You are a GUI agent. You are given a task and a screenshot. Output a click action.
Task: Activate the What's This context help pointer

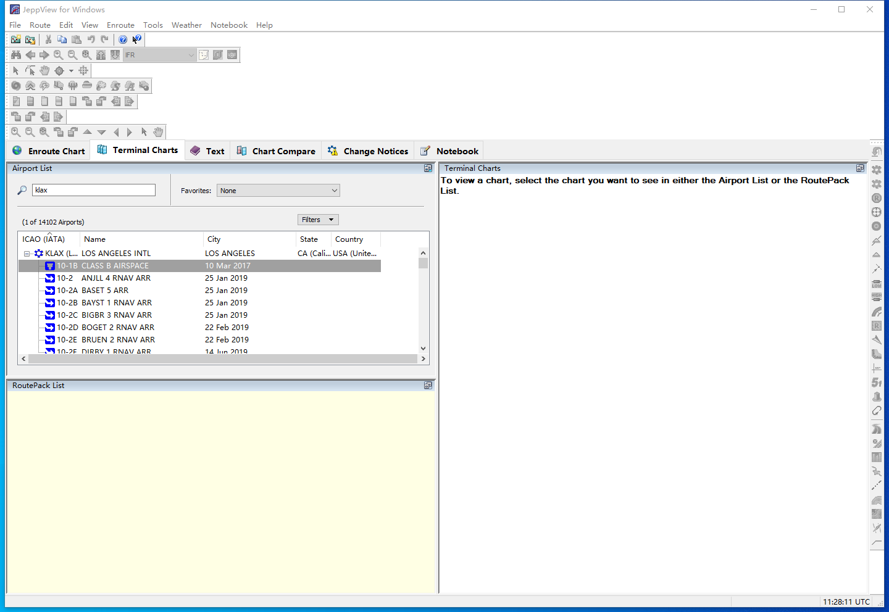pyautogui.click(x=137, y=39)
